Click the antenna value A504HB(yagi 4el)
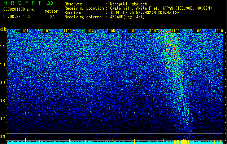This screenshot has height=144, width=227. click(127, 17)
